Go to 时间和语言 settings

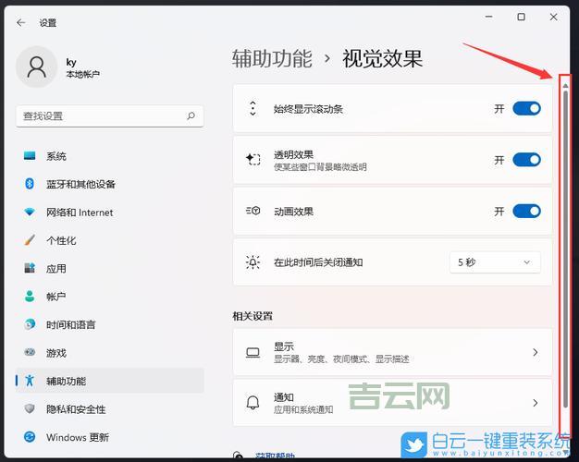coord(110,324)
